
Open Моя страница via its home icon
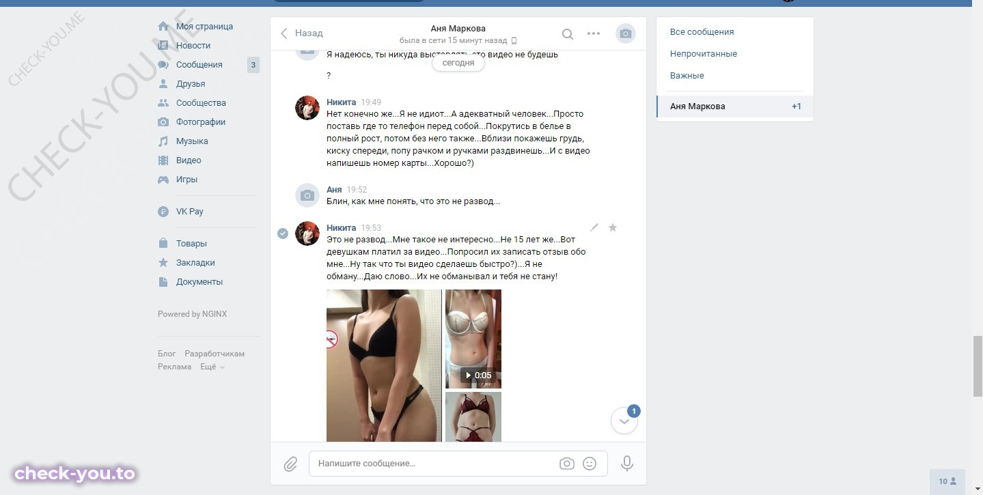pyautogui.click(x=163, y=27)
